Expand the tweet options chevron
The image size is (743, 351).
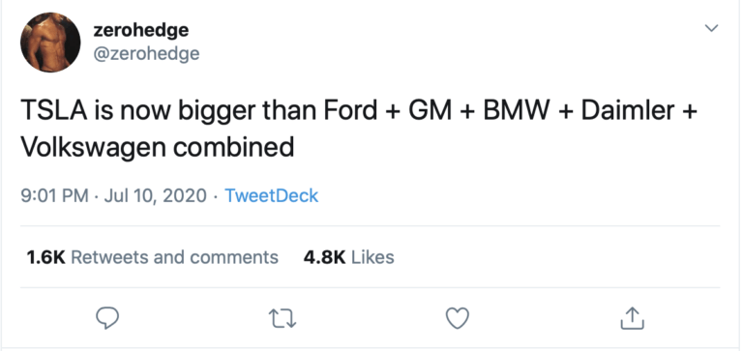coord(711,28)
